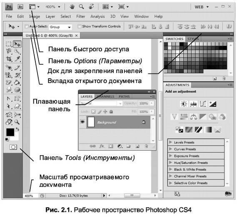Switch to the Channels tab
Image resolution: width=239 pixels, height=219 pixels.
(x=105, y=96)
